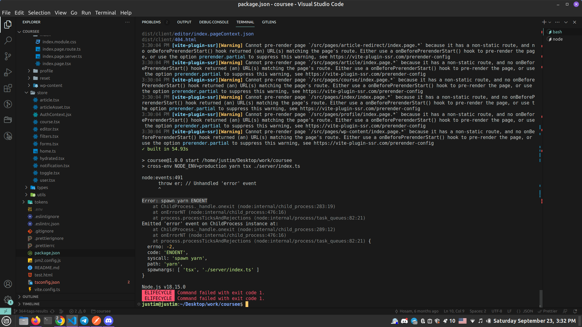Click the errors and warnings count in status bar
The image size is (582, 327).
[x=78, y=311]
